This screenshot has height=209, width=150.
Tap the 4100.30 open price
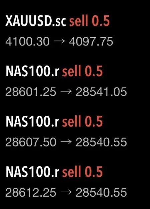click(27, 41)
